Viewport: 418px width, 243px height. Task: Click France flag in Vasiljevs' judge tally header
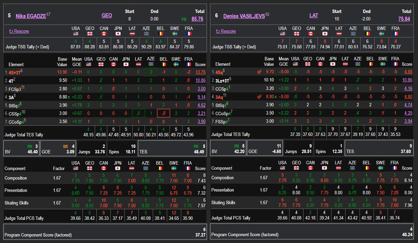point(395,34)
